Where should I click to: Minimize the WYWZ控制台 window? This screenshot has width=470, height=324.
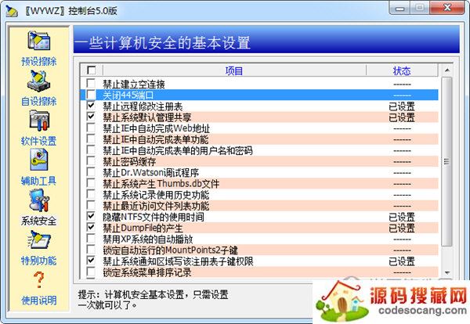399,9
